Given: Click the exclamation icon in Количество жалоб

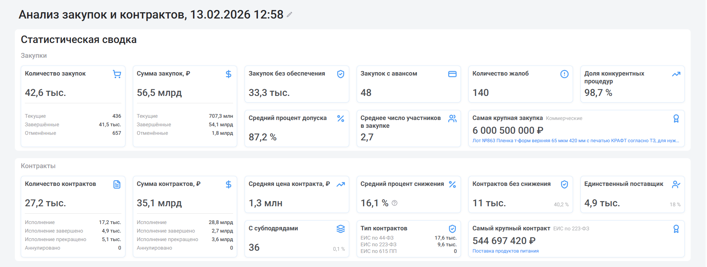Looking at the screenshot, I should (564, 74).
